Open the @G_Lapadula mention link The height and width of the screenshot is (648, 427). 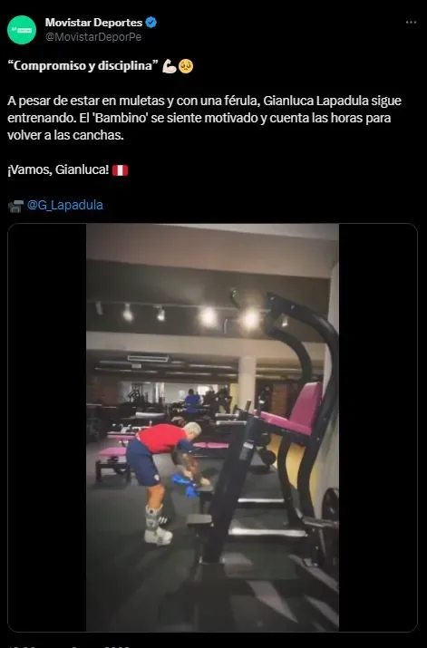click(x=65, y=205)
